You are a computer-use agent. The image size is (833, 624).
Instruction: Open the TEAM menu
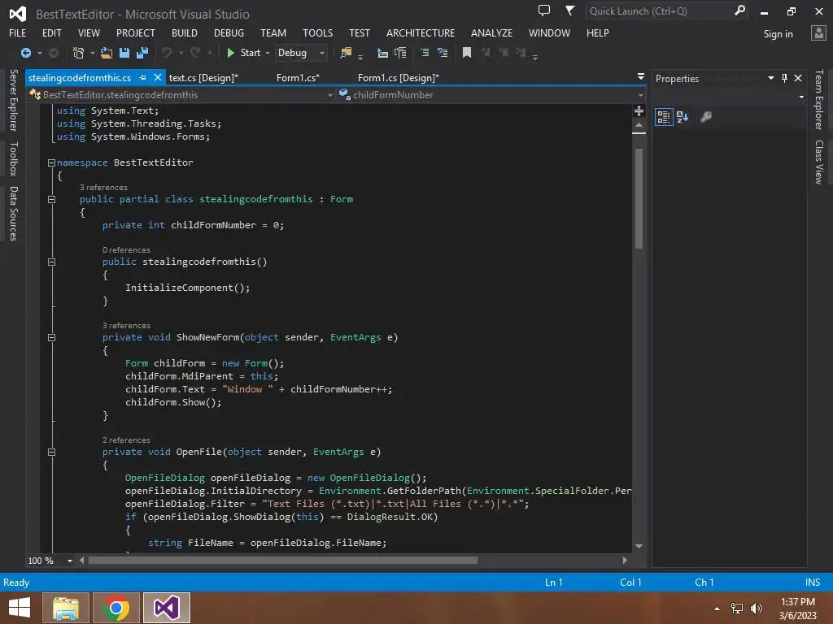tap(273, 32)
